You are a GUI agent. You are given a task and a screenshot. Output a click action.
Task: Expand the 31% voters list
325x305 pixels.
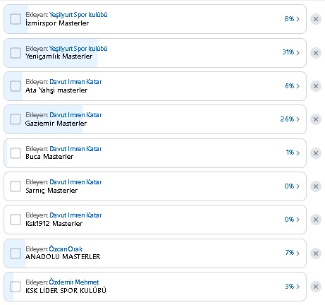291,52
